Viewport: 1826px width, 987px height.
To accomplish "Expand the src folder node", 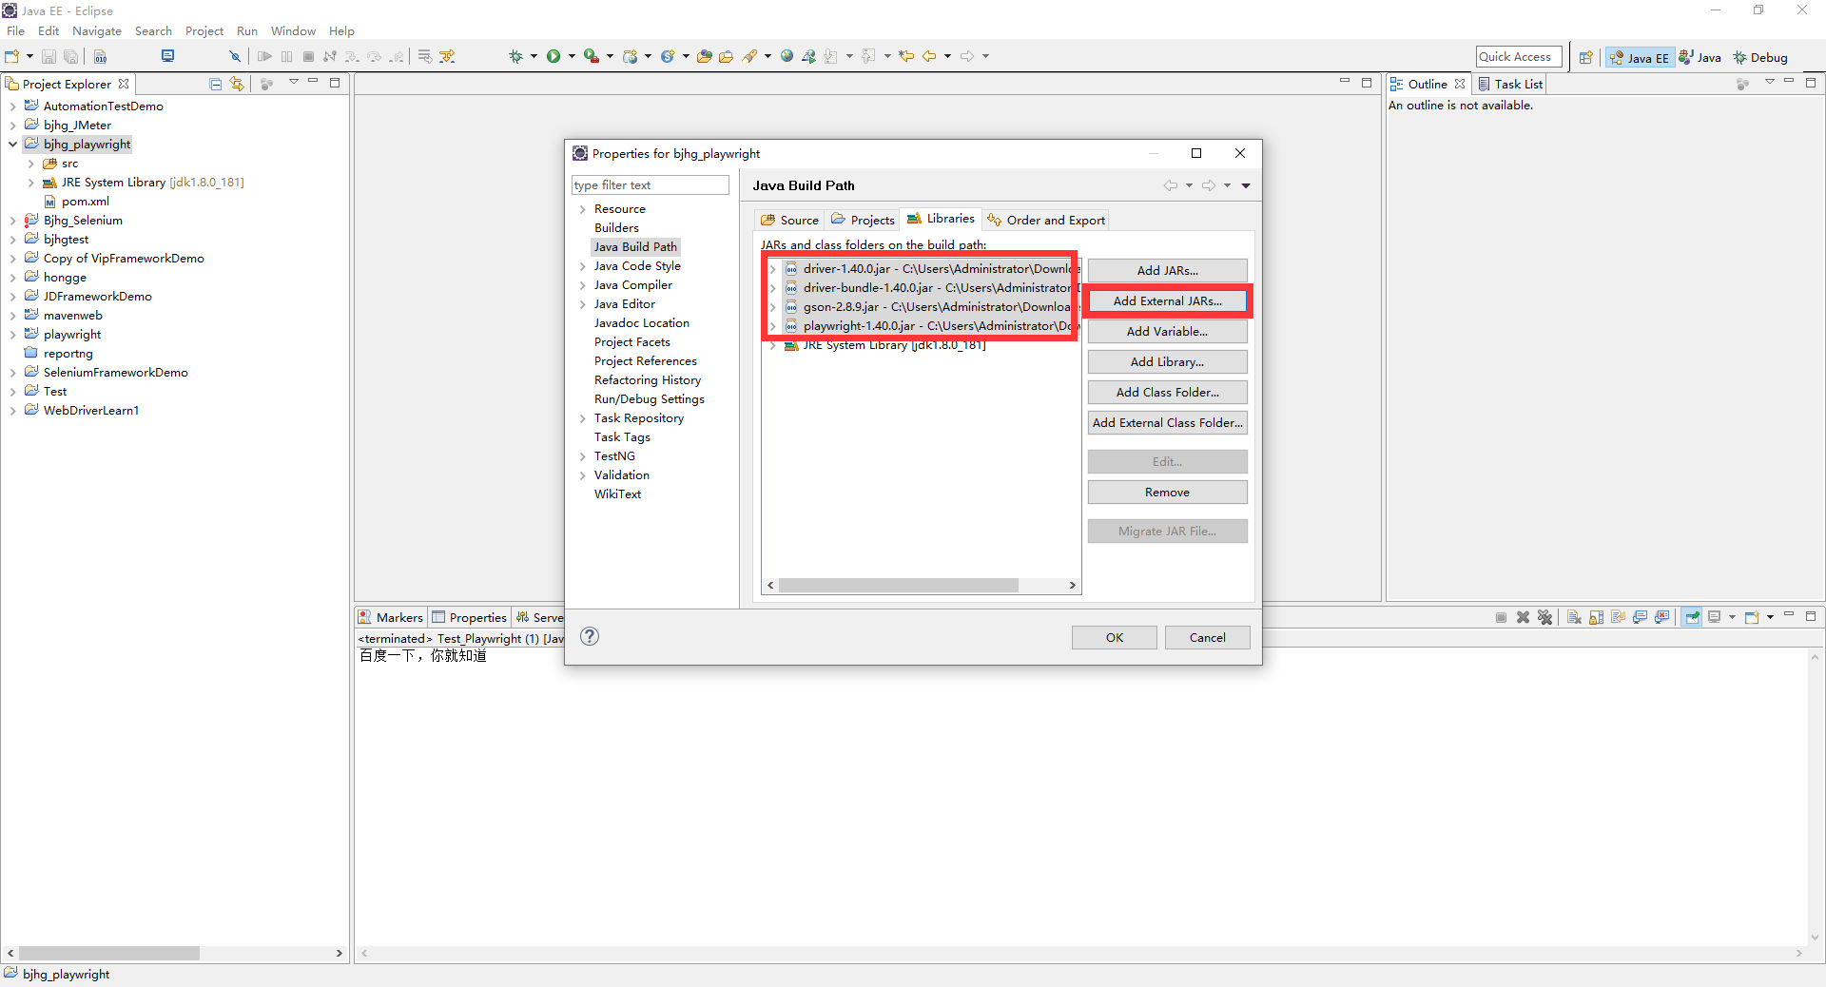I will pyautogui.click(x=31, y=164).
